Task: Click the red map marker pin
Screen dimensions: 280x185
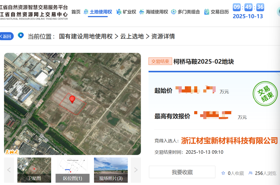Action: pos(72,99)
